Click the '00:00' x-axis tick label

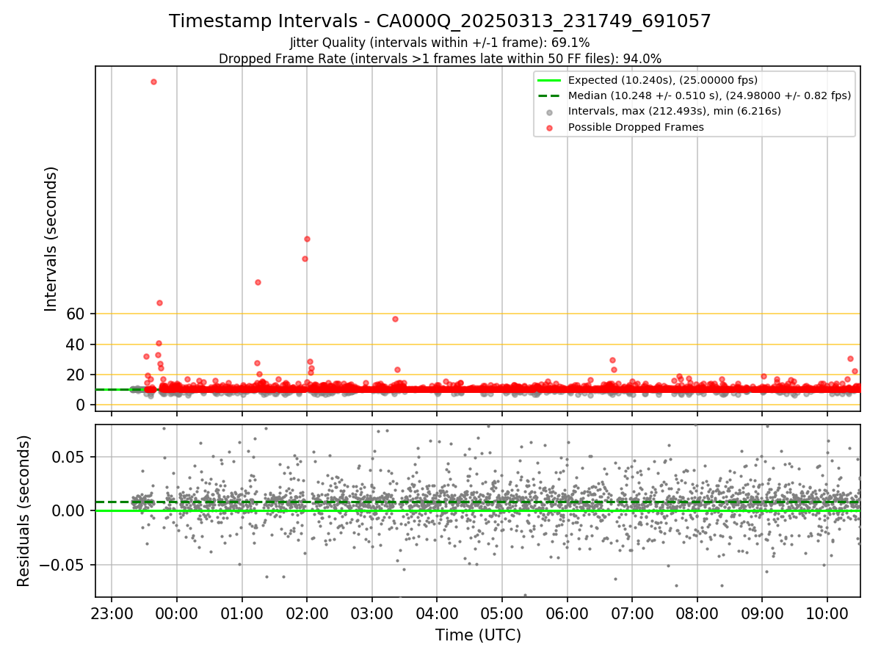(177, 614)
